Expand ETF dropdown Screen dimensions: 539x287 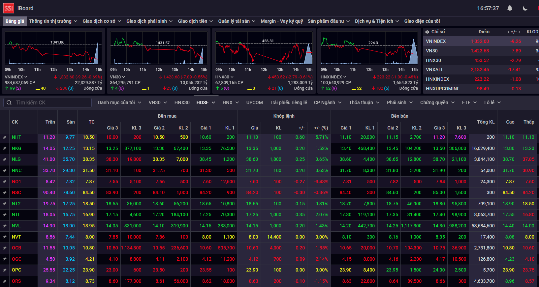click(469, 102)
